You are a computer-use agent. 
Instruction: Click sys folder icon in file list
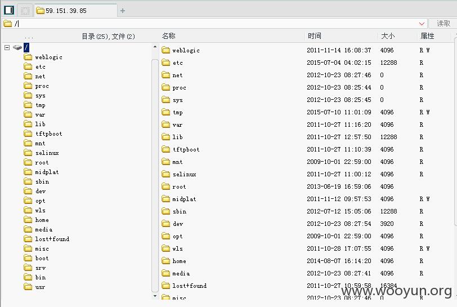166,100
